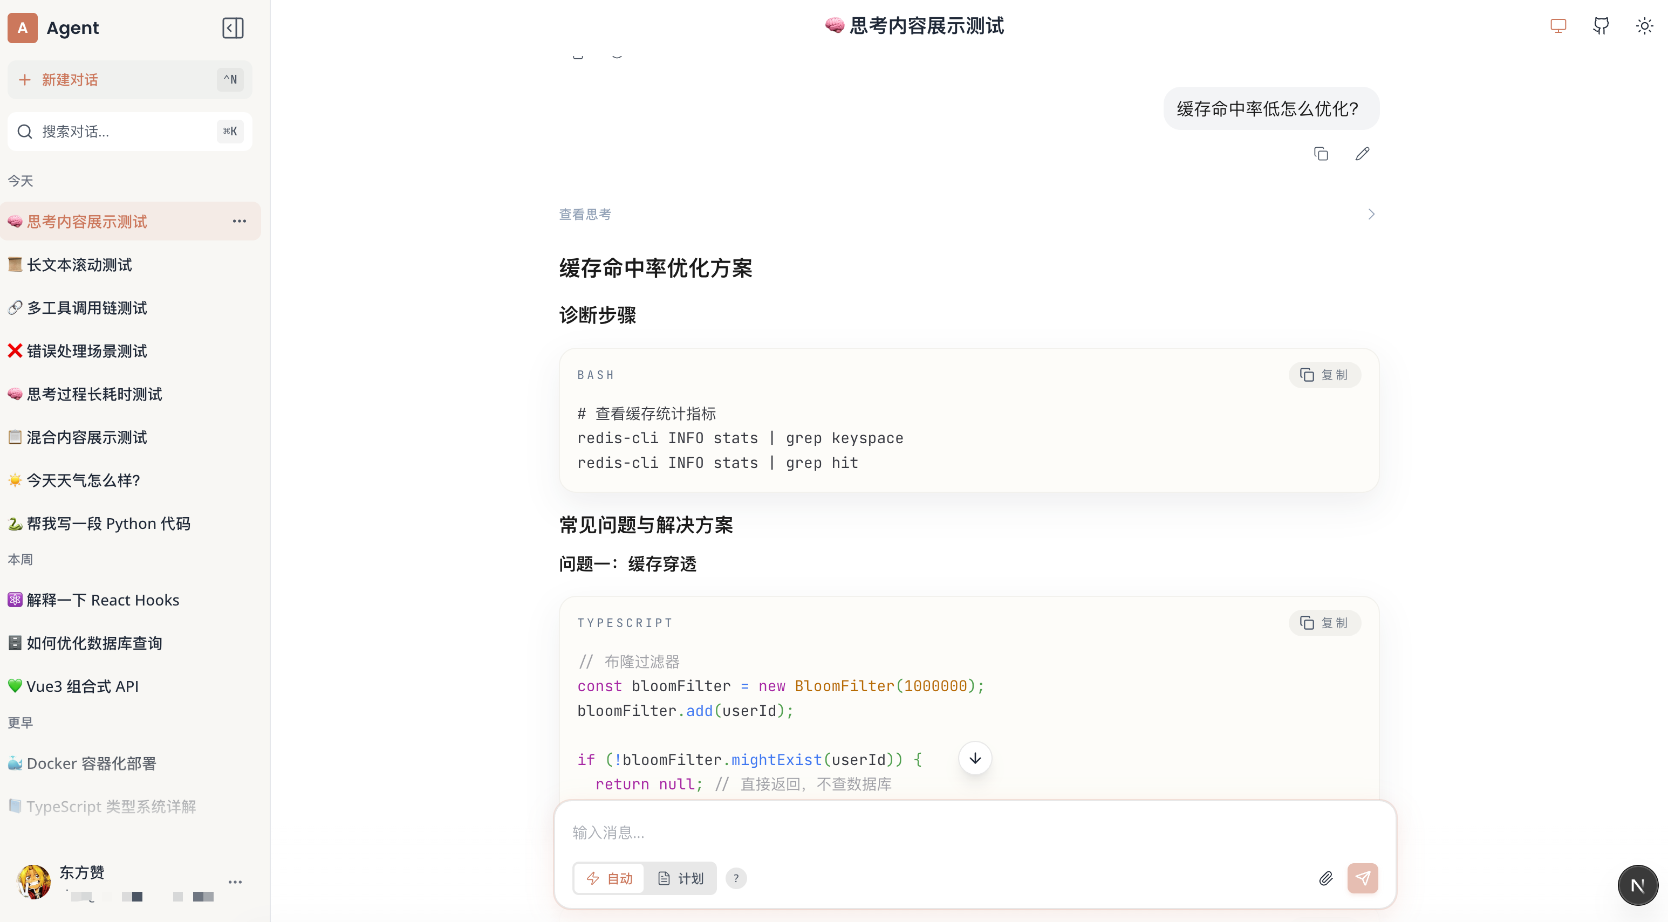
Task: Copy the BASH code block
Action: pyautogui.click(x=1324, y=375)
